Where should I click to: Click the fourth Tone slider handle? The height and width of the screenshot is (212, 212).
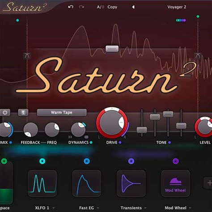pos(181,126)
